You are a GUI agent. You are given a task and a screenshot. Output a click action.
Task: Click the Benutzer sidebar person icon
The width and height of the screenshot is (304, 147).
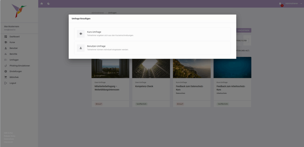pyautogui.click(x=6, y=48)
